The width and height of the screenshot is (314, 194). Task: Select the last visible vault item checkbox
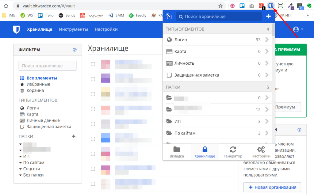click(x=93, y=184)
